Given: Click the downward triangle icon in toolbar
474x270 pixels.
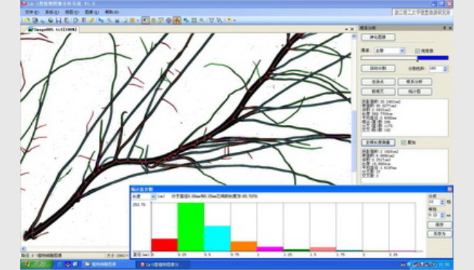Looking at the screenshot, I should click(211, 20).
